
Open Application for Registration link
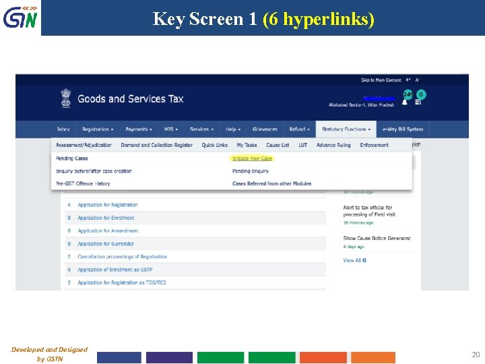108,205
